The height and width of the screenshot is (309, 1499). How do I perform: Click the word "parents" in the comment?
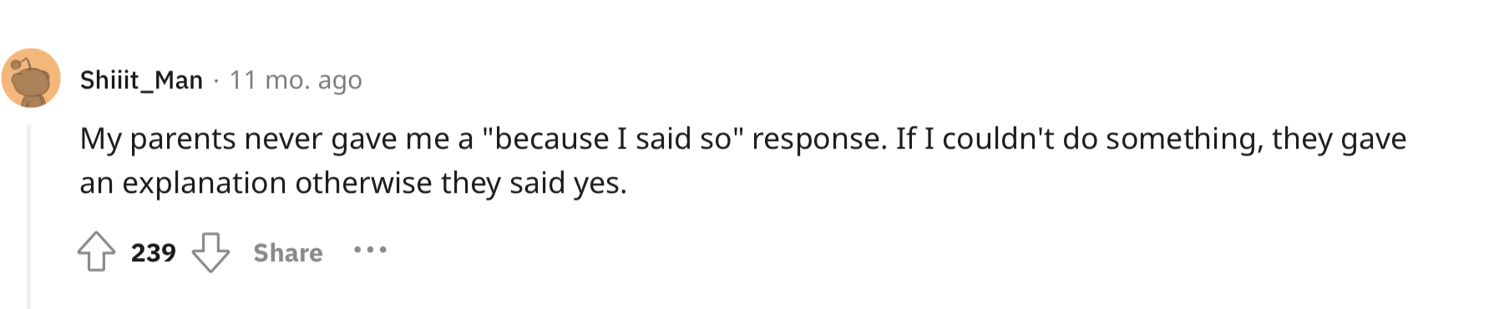(x=183, y=139)
